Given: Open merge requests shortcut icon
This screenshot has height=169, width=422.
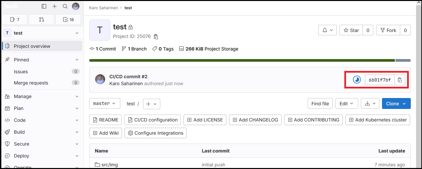Looking at the screenshot, I should tap(41, 19).
